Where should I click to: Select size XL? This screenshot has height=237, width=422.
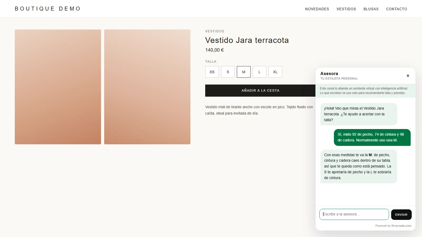pyautogui.click(x=275, y=72)
